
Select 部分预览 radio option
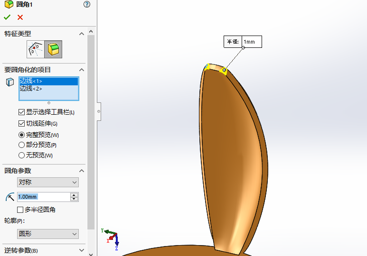pyautogui.click(x=21, y=145)
